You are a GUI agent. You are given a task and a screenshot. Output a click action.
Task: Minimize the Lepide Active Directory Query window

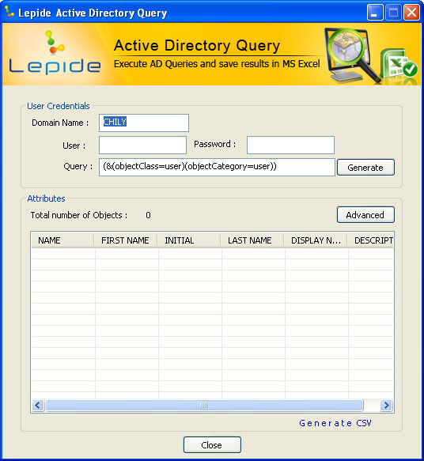point(375,13)
